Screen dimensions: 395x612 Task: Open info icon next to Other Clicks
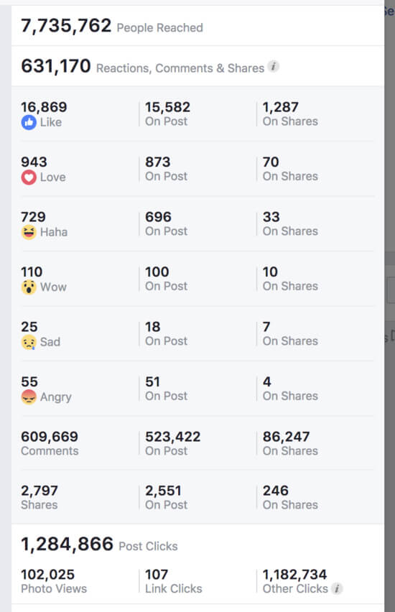337,588
